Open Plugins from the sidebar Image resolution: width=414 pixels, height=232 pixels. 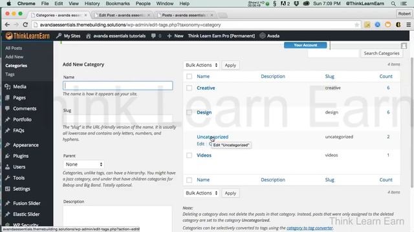click(x=21, y=156)
